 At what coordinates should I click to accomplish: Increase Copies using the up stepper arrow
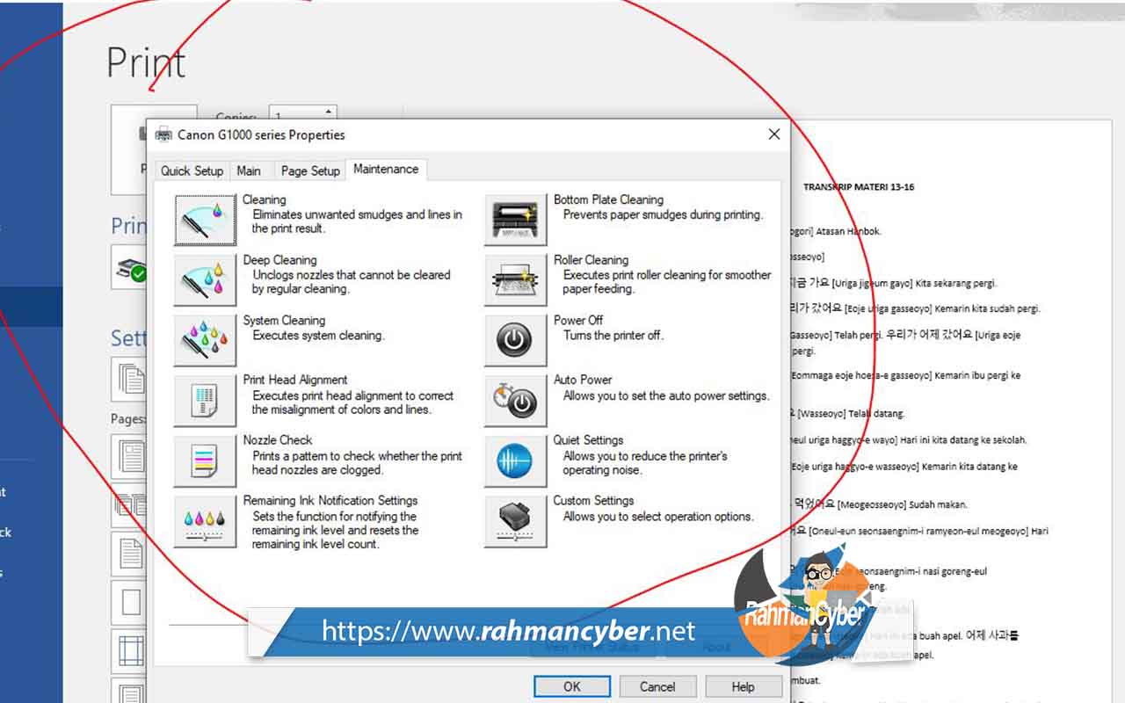click(326, 112)
